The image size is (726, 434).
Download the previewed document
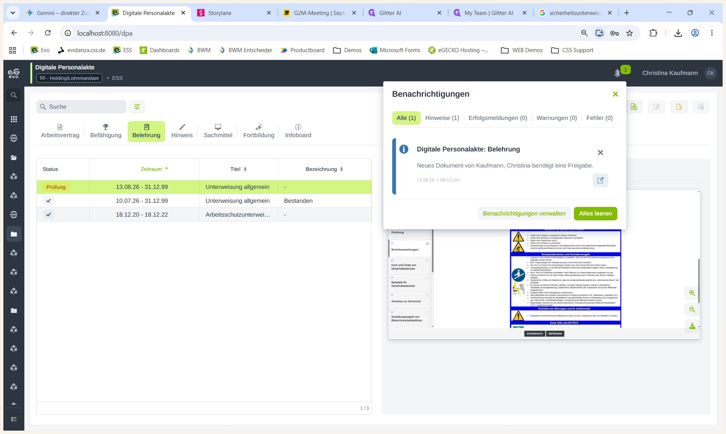pyautogui.click(x=692, y=326)
